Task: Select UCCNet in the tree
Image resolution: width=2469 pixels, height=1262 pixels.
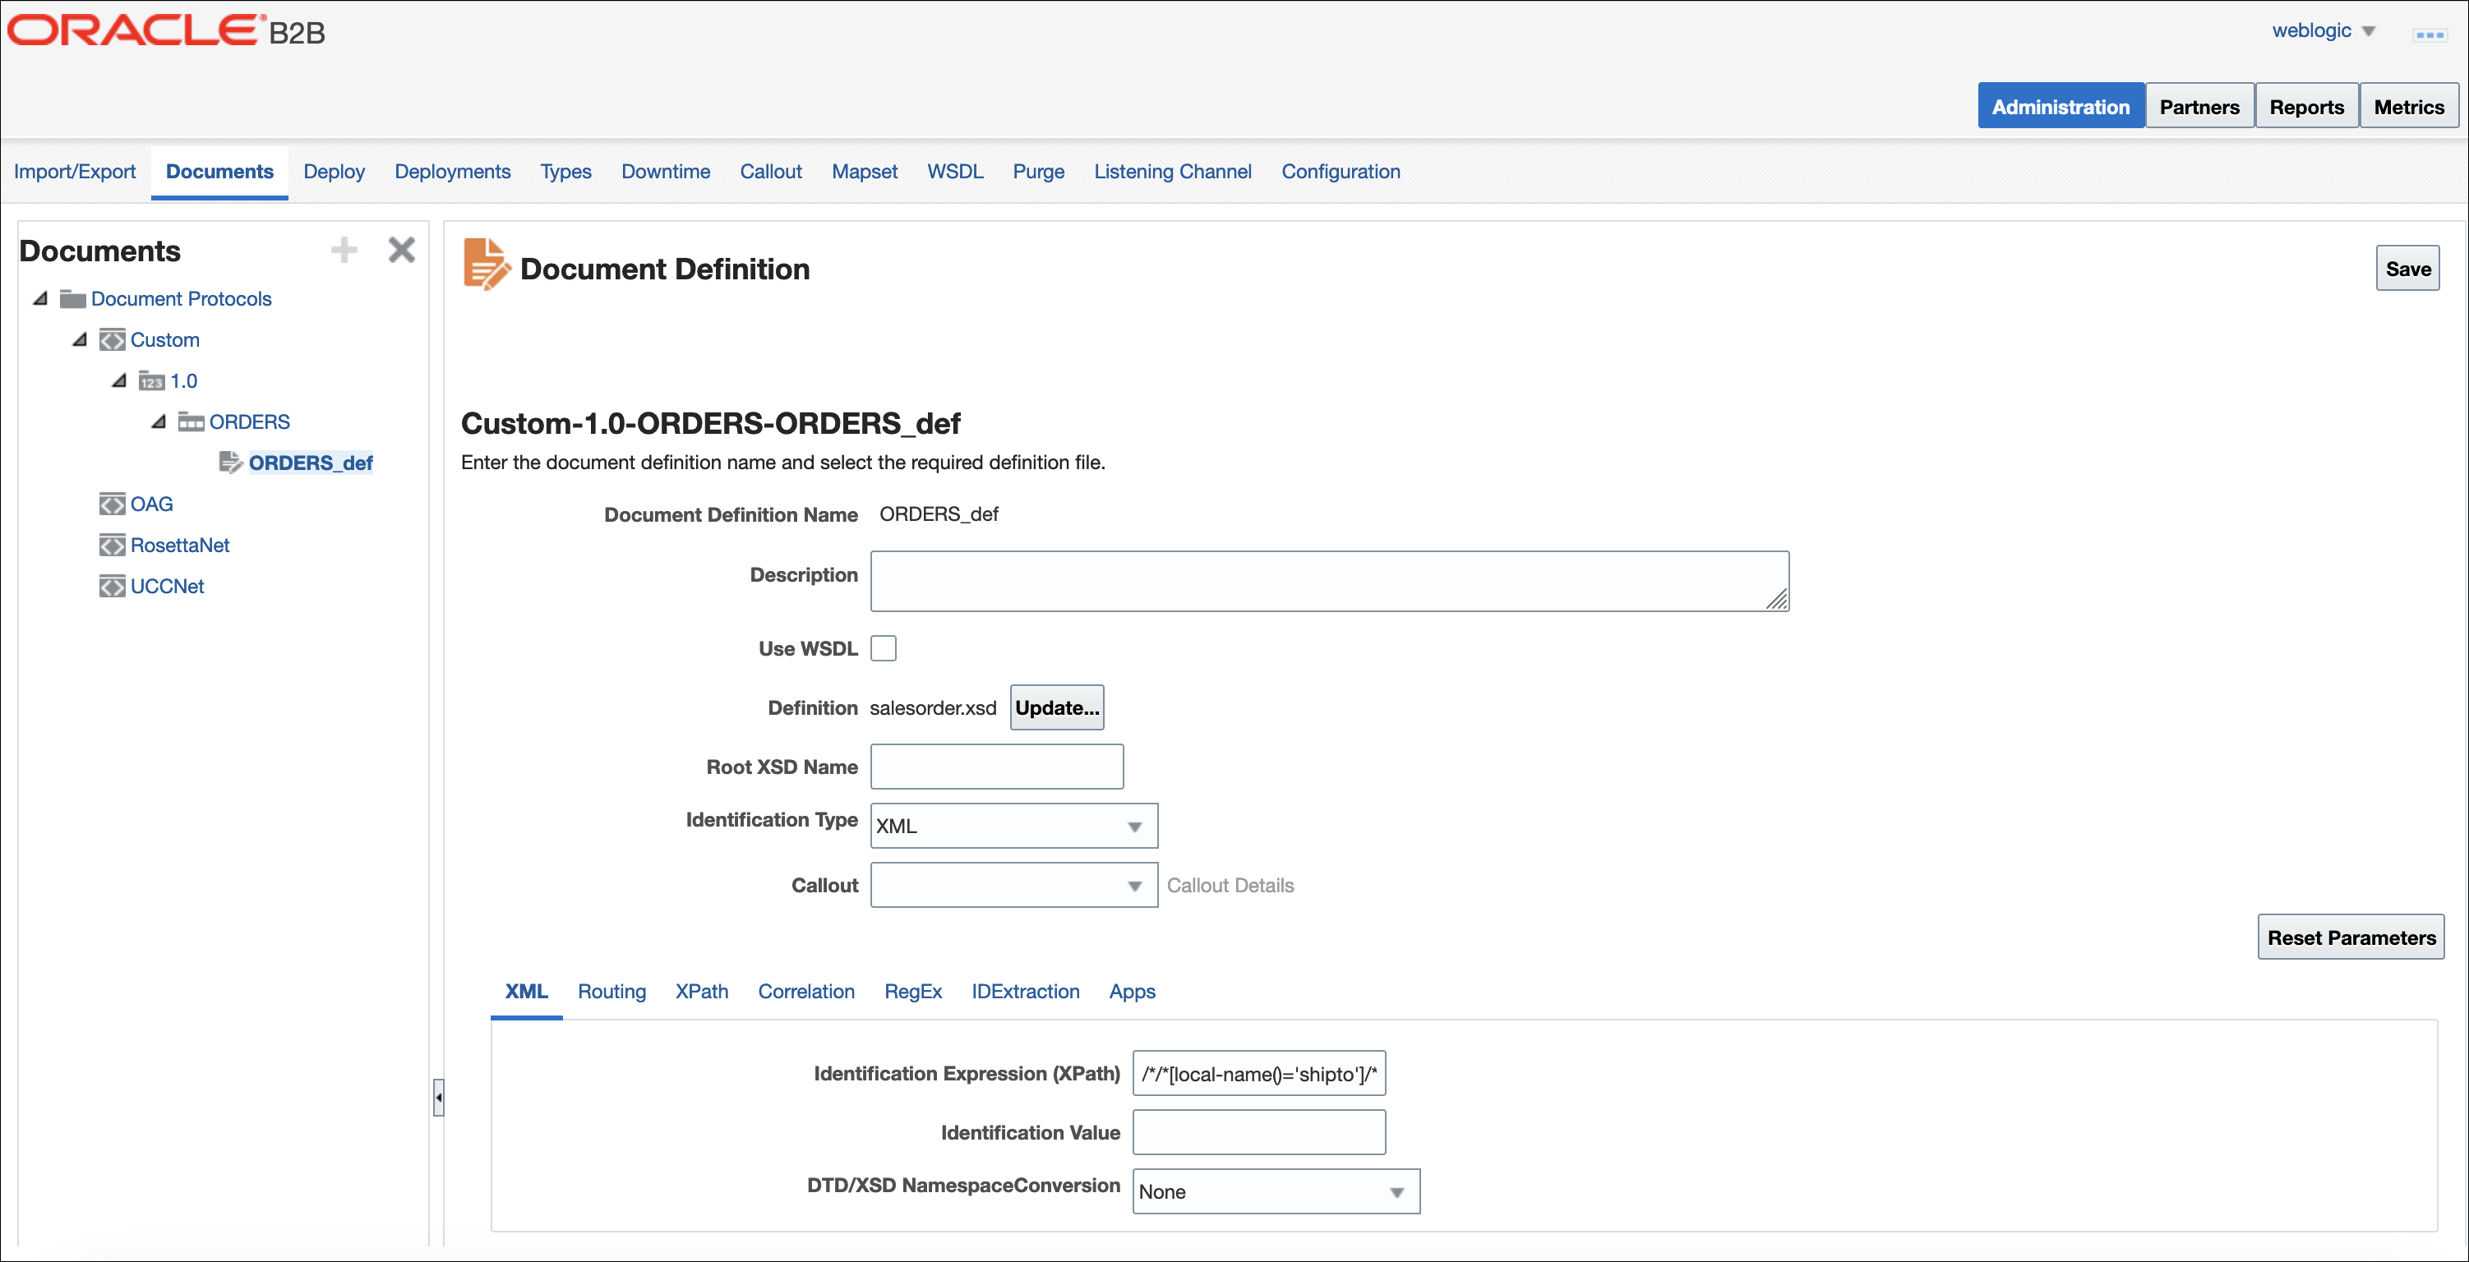Action: (x=168, y=587)
